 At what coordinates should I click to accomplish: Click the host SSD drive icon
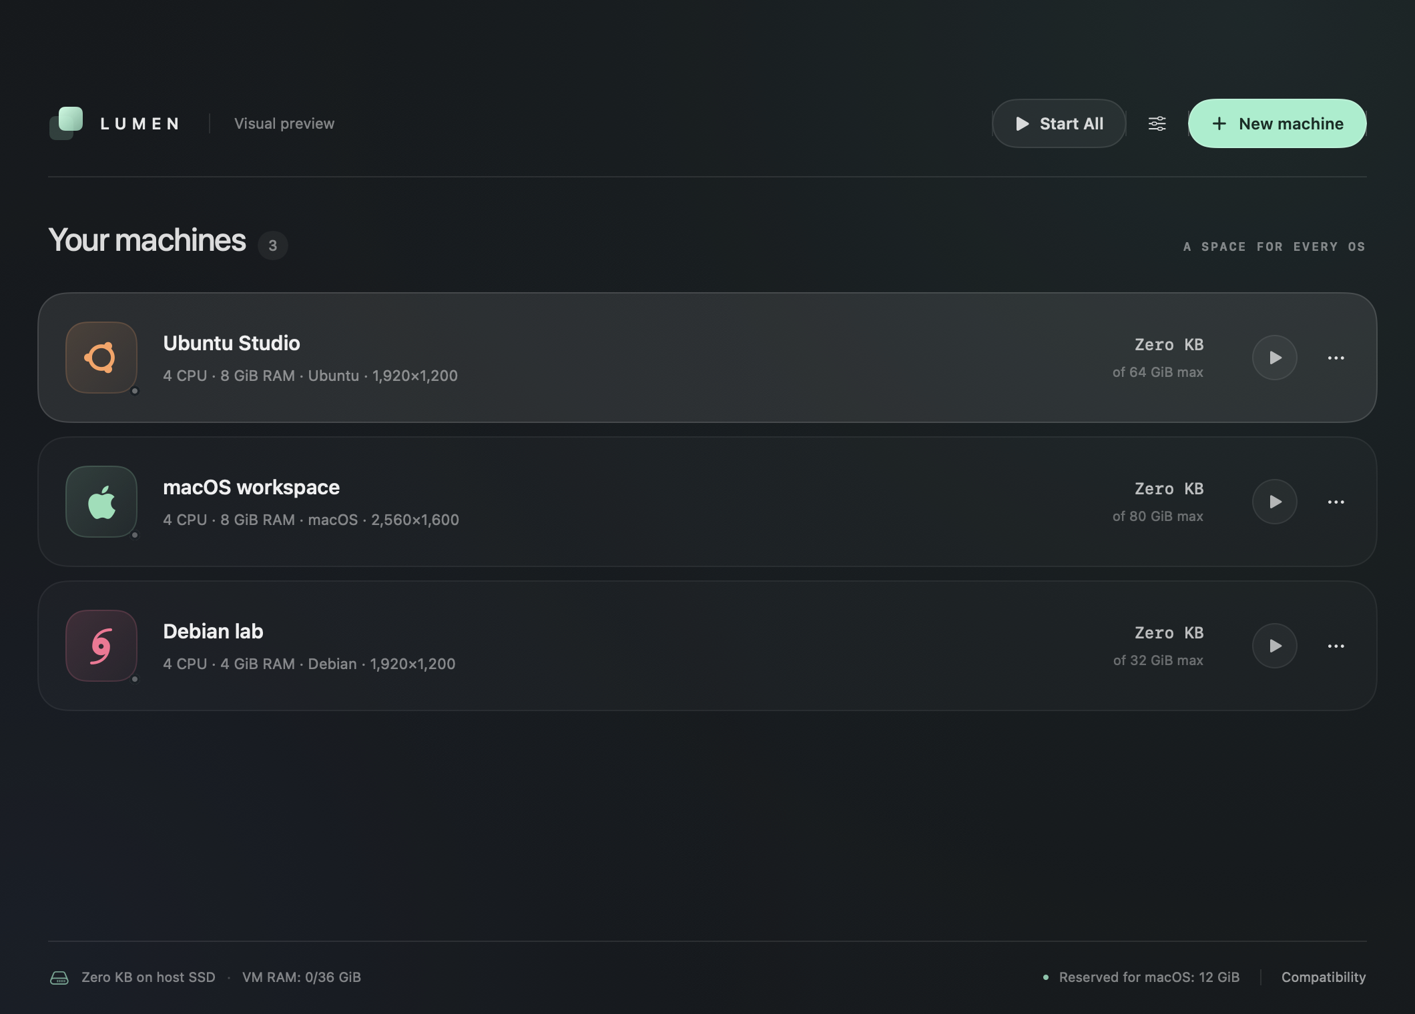[x=59, y=977]
